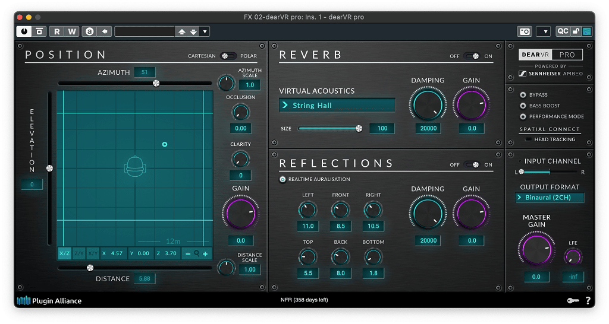This screenshot has height=324, width=609.
Task: Click the reverb Size slider handle
Action: 359,129
